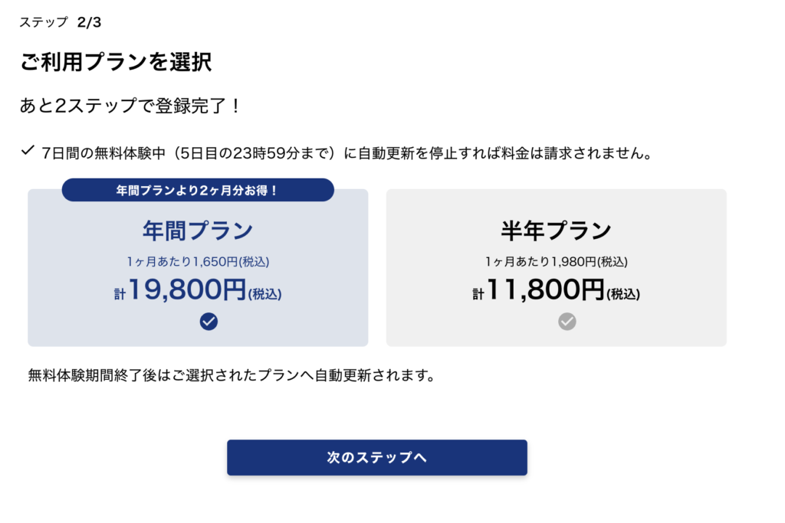Select the blue checkmark on 年間プラン
The image size is (785, 523).
[209, 321]
